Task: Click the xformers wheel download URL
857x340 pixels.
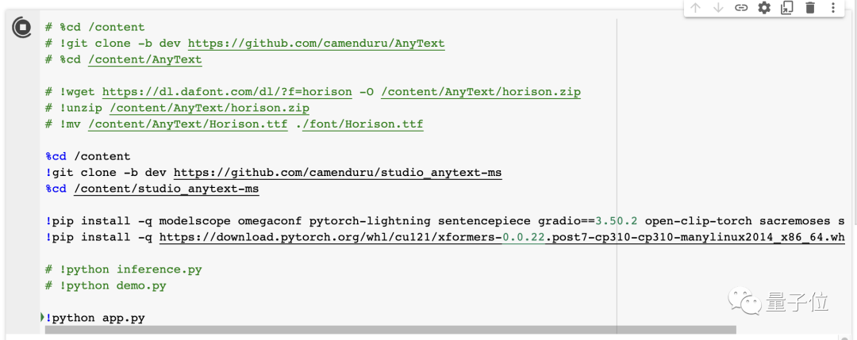Action: tap(502, 237)
